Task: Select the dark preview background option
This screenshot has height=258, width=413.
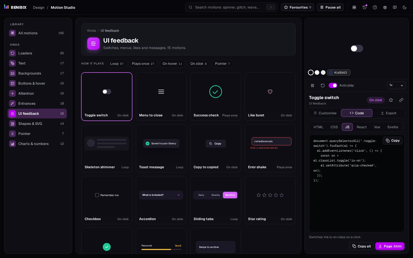Action: point(311,72)
